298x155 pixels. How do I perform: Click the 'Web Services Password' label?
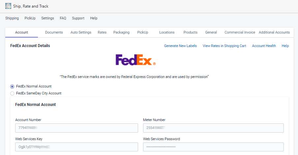[x=162, y=139]
